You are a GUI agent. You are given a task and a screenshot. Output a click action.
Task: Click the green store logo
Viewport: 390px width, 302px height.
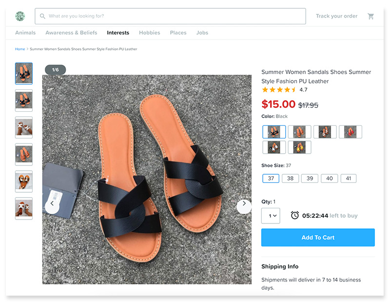coord(20,16)
